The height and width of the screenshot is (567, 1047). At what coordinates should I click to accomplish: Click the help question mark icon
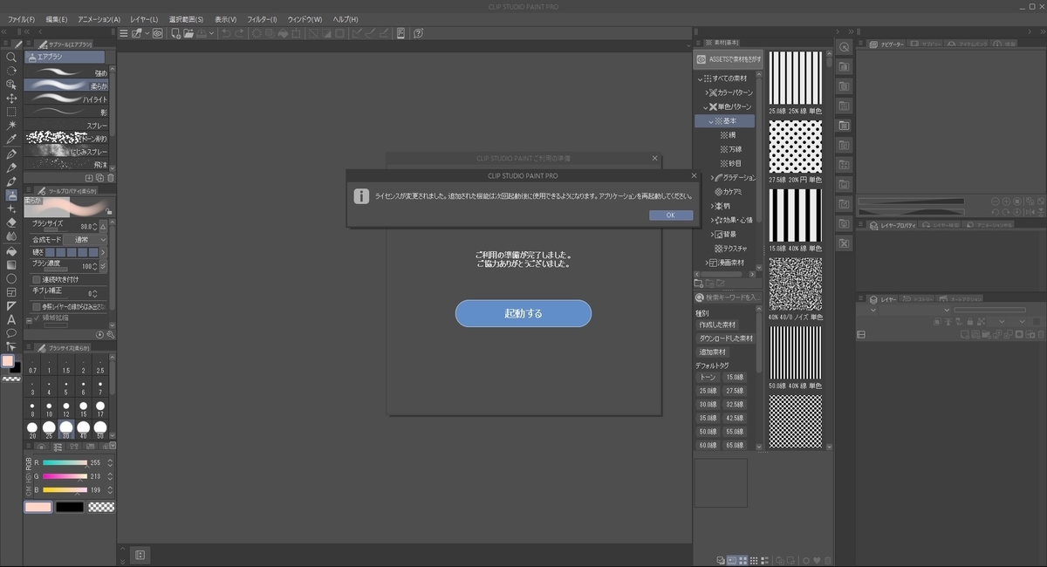point(419,33)
